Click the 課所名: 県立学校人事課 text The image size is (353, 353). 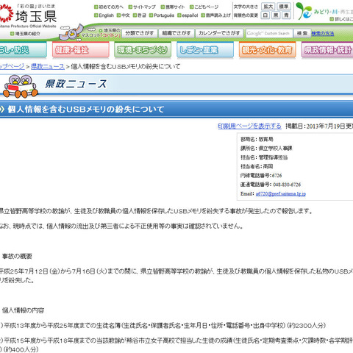tap(266, 149)
